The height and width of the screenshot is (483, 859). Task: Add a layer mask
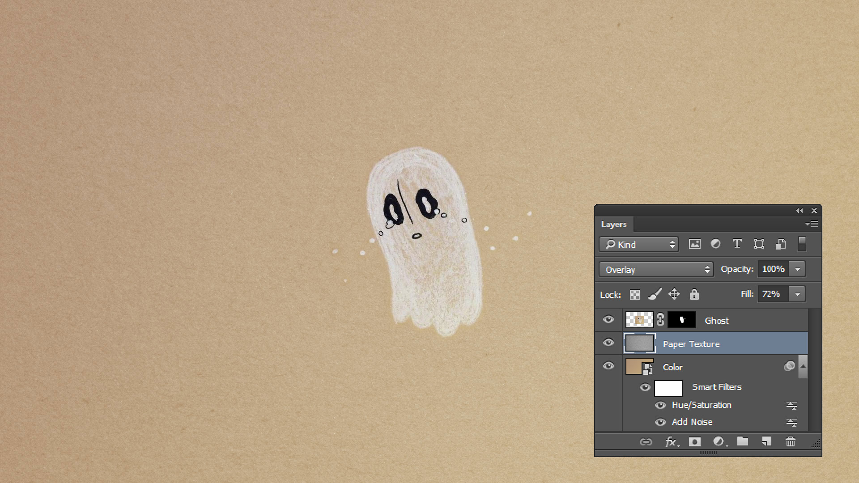tap(694, 442)
